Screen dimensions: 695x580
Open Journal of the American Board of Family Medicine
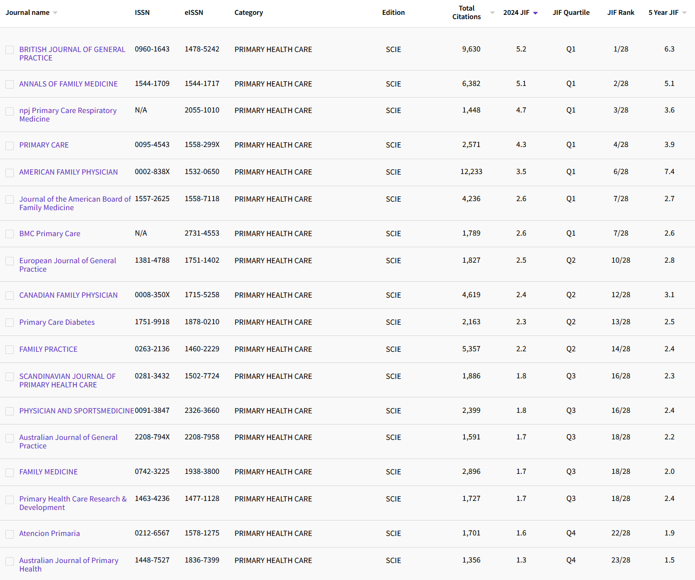pos(74,203)
